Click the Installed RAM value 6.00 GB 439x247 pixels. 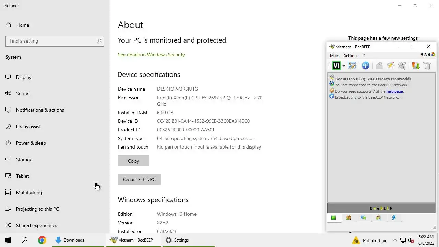(x=165, y=113)
